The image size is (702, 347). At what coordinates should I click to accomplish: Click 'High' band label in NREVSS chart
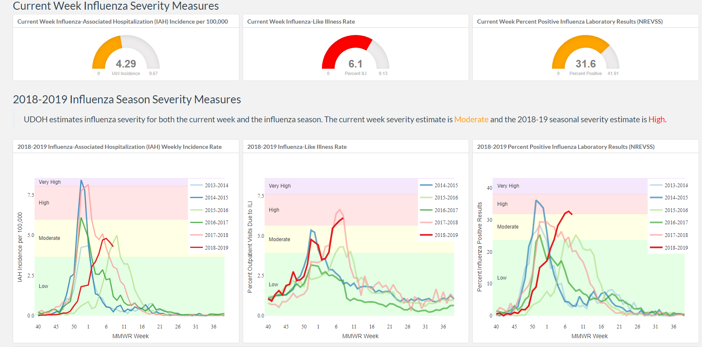[x=502, y=204]
